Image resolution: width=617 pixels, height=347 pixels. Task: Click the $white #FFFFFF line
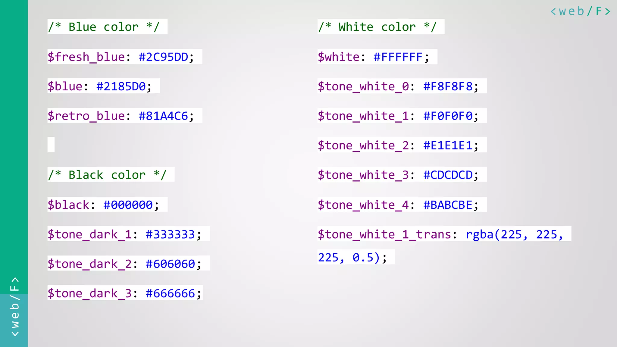[377, 57]
